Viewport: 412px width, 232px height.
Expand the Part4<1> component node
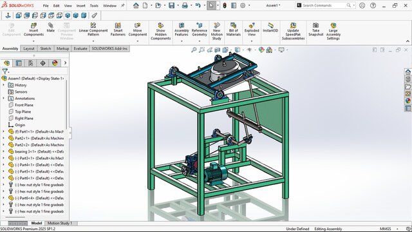pyautogui.click(x=4, y=165)
